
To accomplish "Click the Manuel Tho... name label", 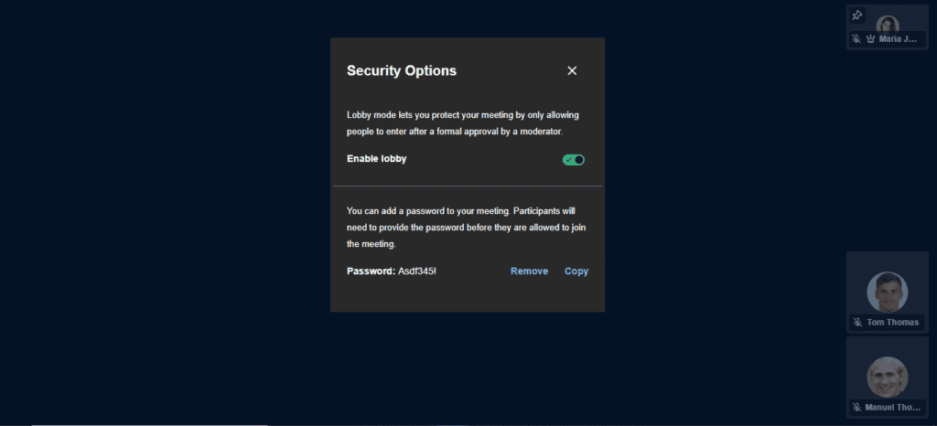I will pyautogui.click(x=893, y=408).
